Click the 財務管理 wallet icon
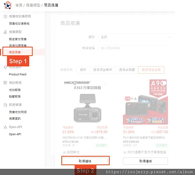The image size is (195, 175). tap(5, 105)
